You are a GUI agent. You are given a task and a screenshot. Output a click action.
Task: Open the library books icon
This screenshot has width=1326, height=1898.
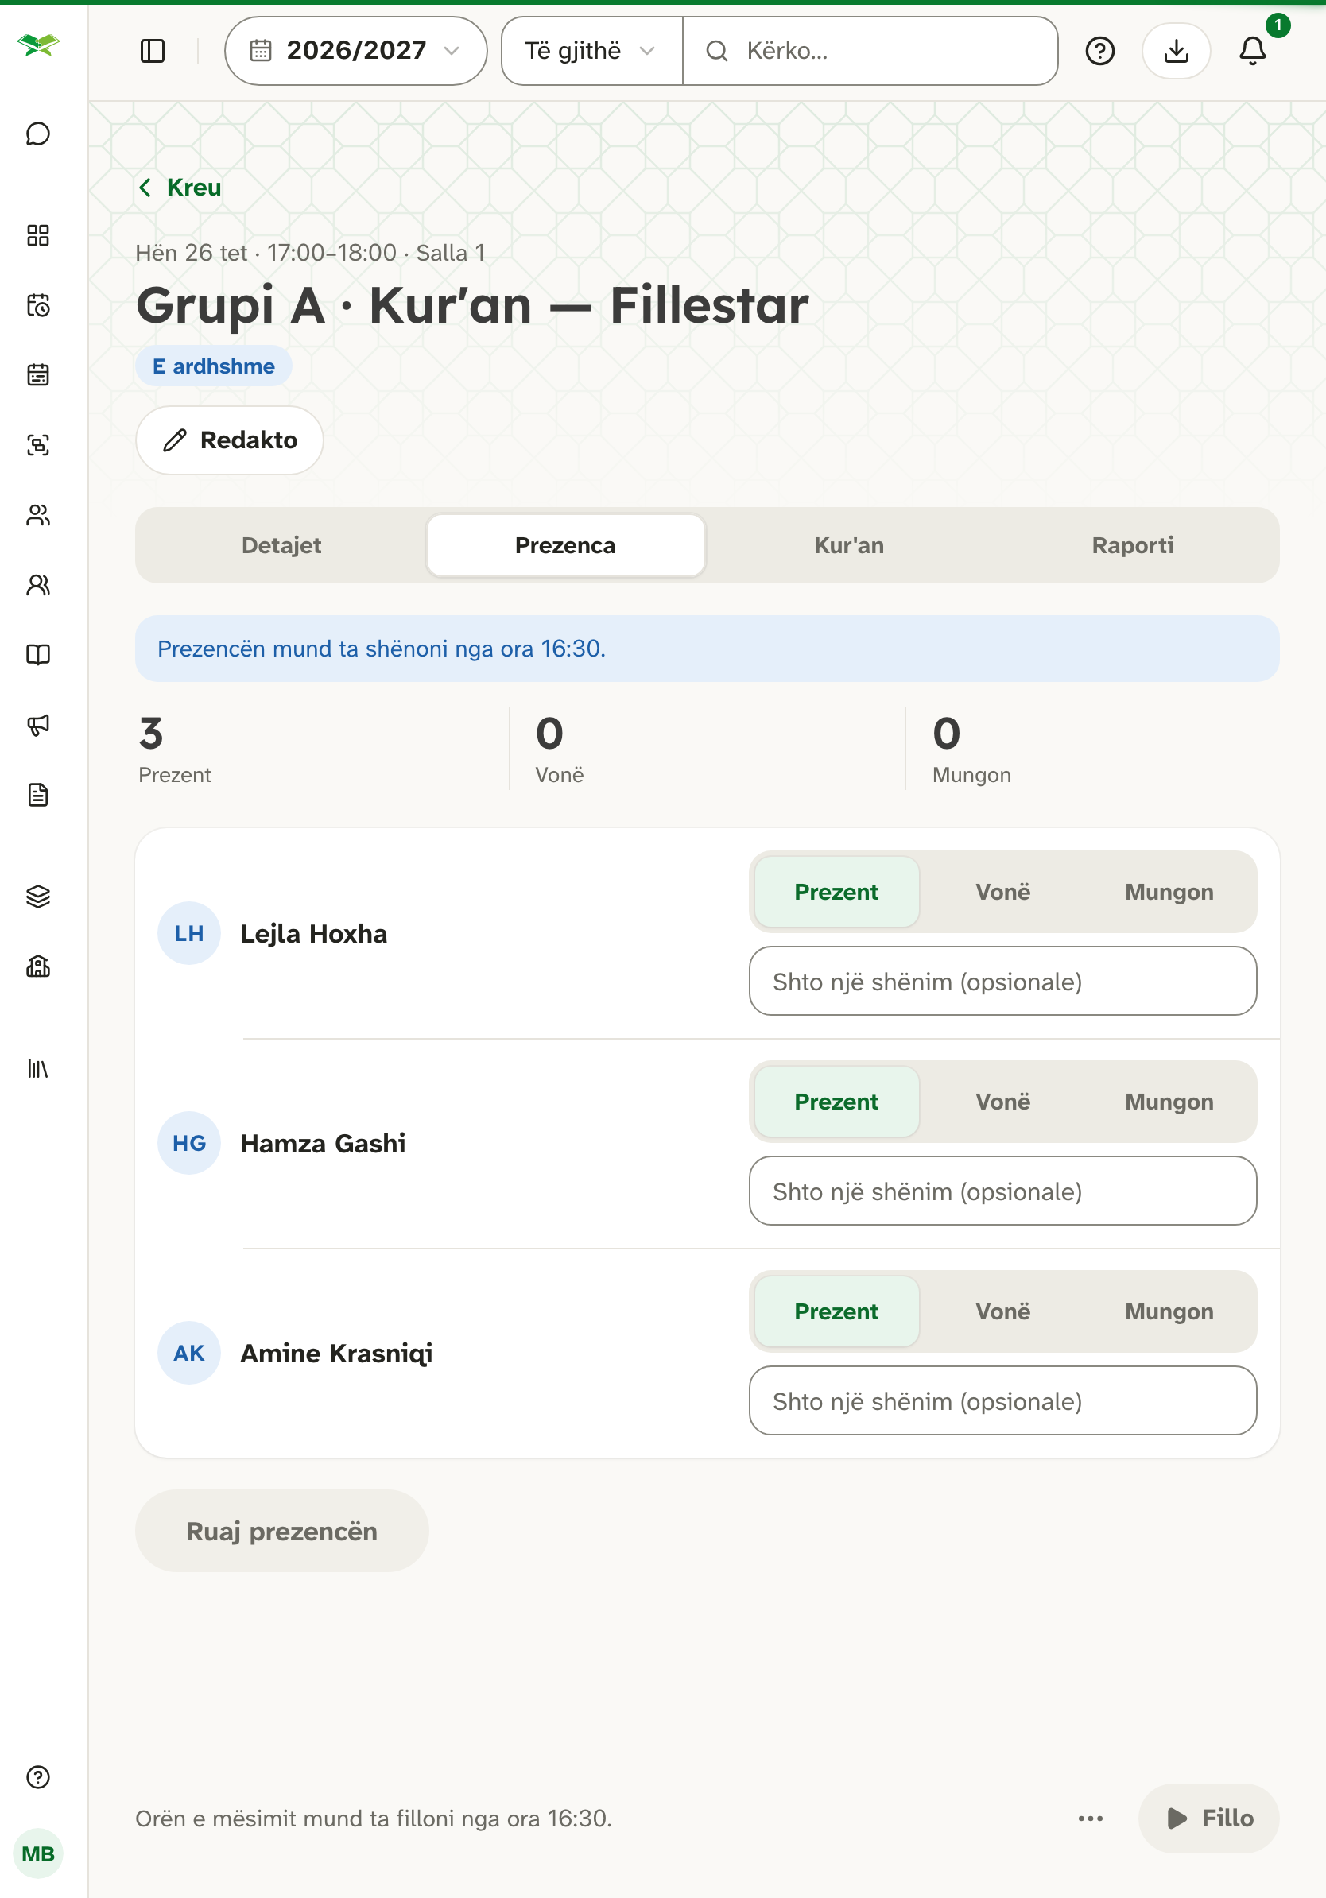38,1068
